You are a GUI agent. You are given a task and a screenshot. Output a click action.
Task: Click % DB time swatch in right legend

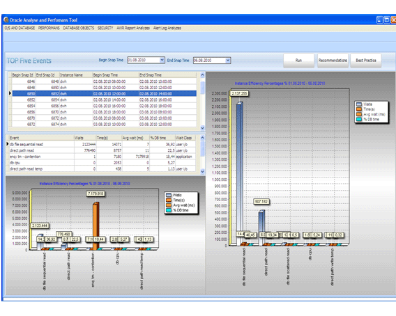(x=359, y=119)
